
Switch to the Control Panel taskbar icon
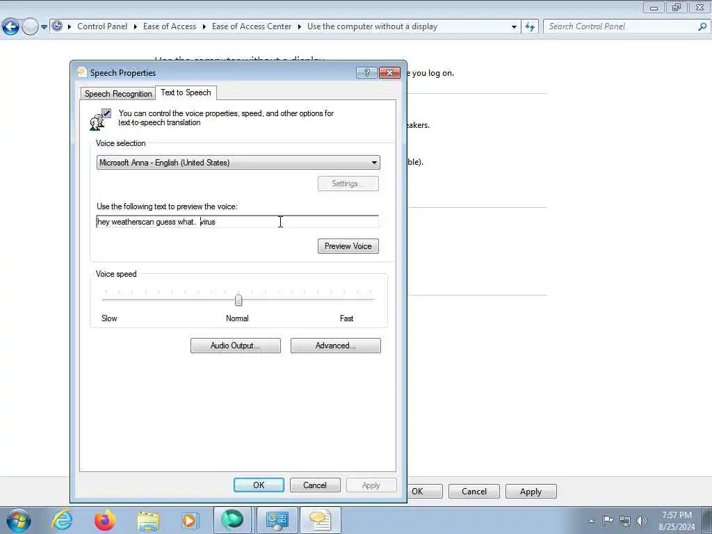(x=277, y=520)
